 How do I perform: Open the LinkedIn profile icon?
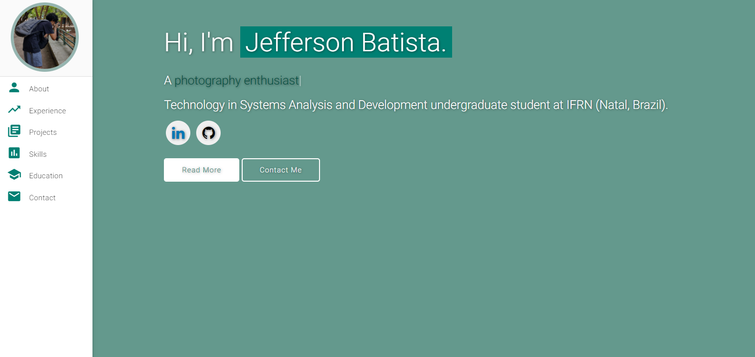coord(178,132)
